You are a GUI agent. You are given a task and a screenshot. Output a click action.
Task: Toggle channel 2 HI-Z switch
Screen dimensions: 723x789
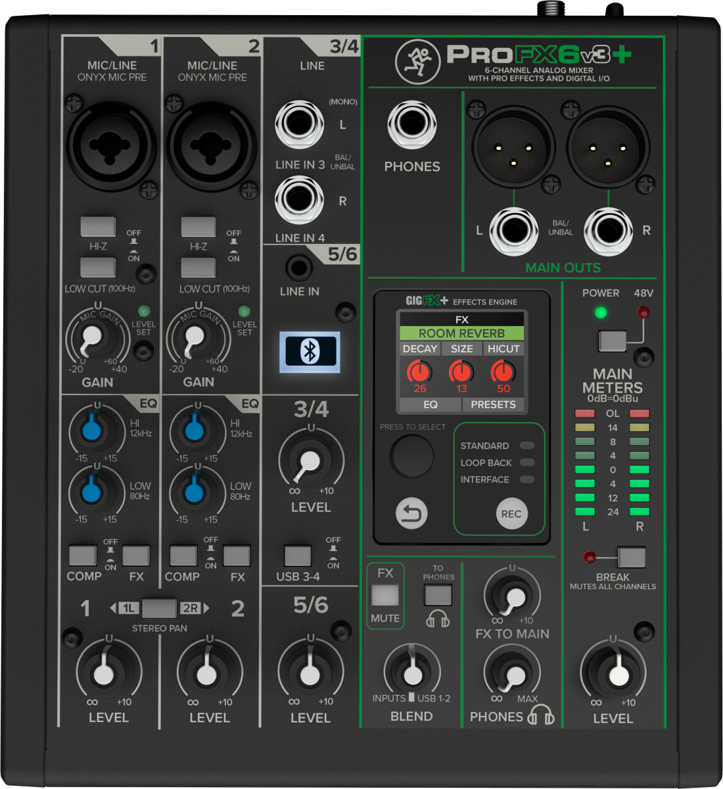[198, 226]
